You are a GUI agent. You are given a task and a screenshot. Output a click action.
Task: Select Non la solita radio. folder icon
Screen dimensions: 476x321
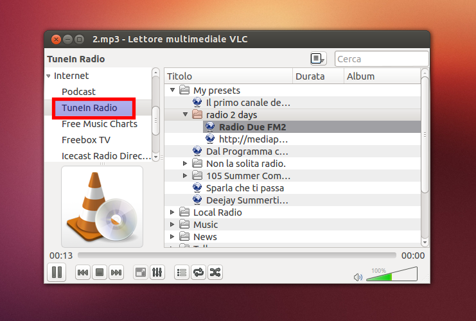197,163
